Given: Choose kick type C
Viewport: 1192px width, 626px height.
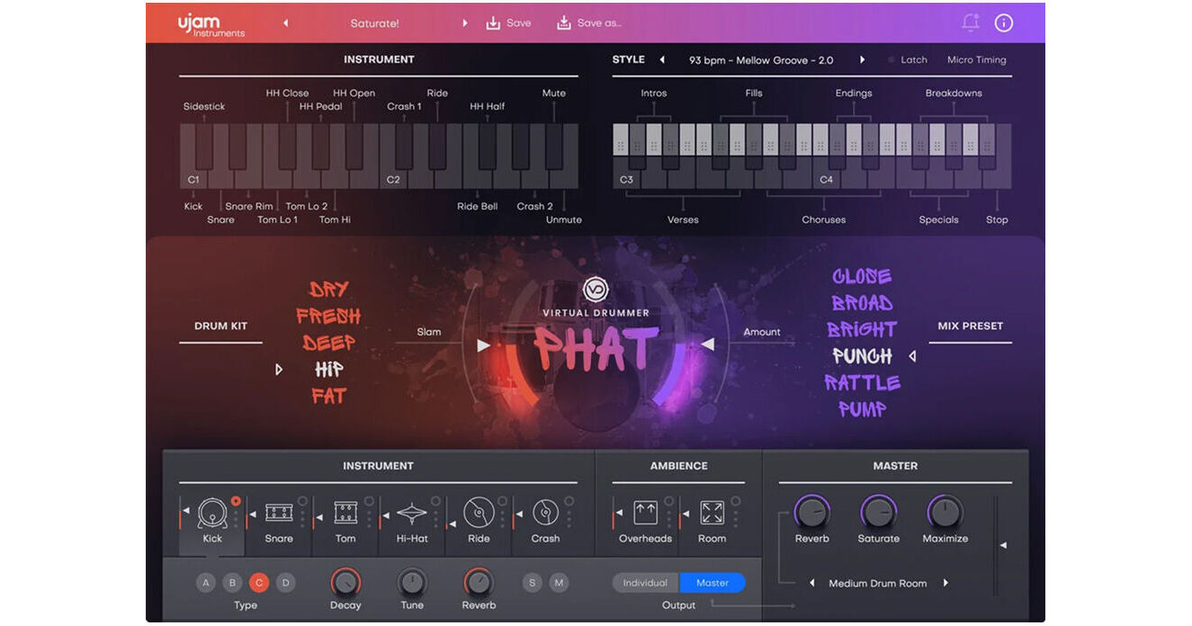Looking at the screenshot, I should (259, 583).
